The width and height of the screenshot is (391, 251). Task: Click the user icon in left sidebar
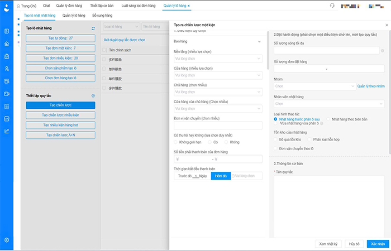tap(7, 69)
